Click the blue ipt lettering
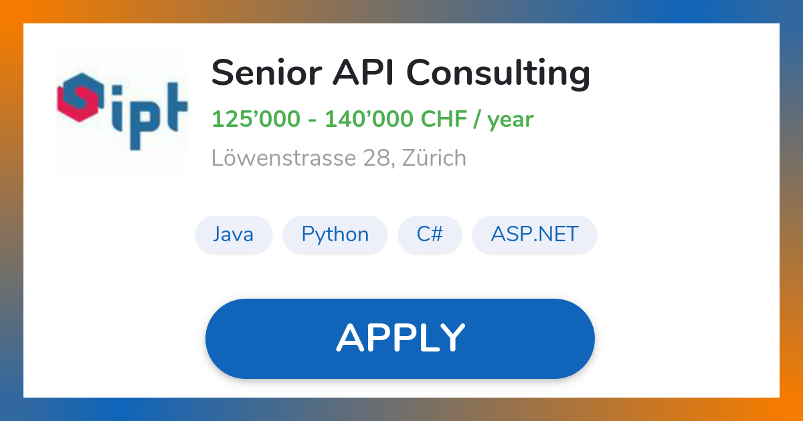The width and height of the screenshot is (803, 421). tap(151, 107)
